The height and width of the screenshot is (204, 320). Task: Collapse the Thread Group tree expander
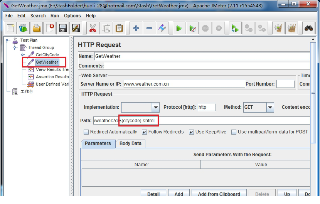click(15, 48)
